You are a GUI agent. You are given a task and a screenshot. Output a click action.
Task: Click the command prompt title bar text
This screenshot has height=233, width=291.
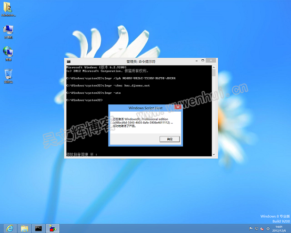pos(141,62)
